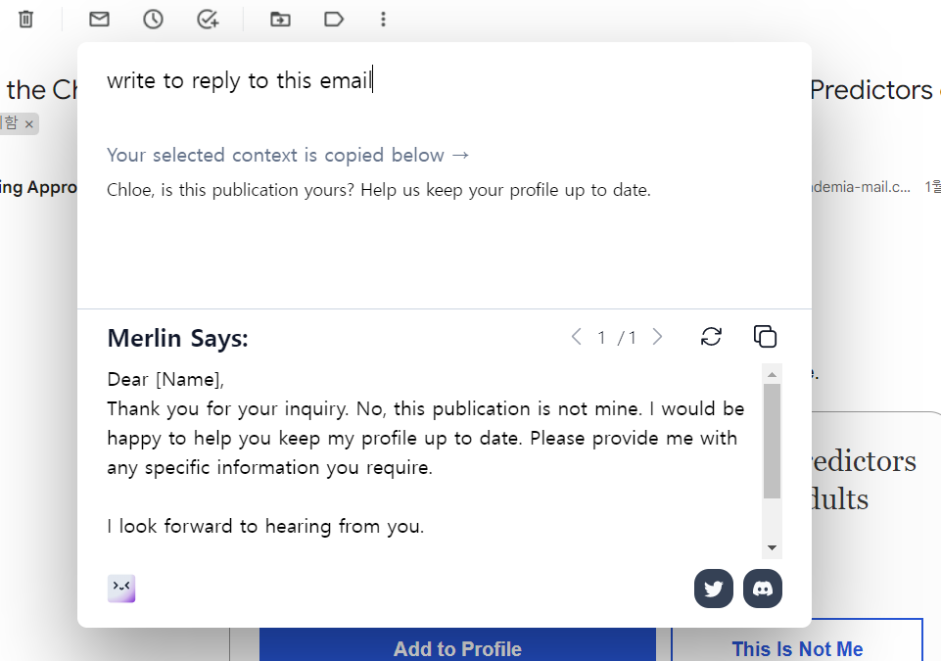Click the prompt field 'write to reply to this email'

pos(240,80)
